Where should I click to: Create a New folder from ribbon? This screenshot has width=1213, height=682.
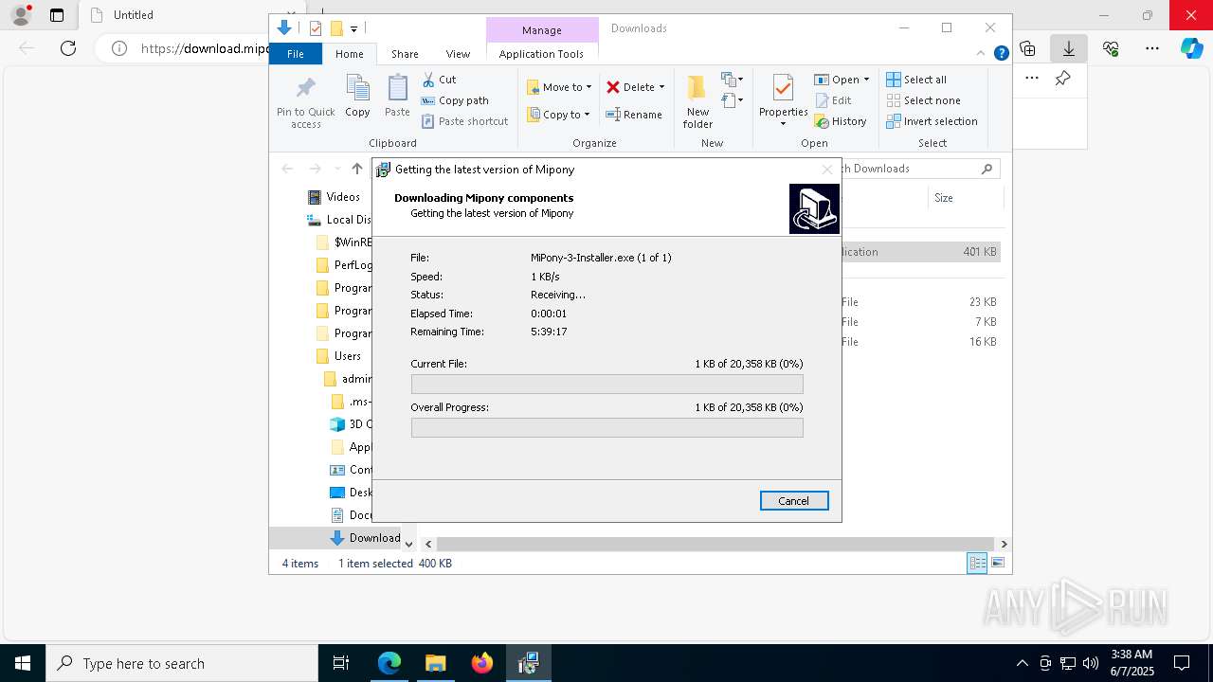(x=697, y=101)
